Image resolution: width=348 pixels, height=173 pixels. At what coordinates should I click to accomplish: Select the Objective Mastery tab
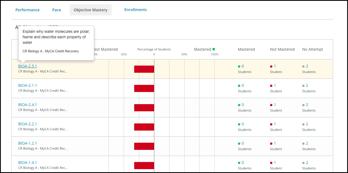point(91,10)
